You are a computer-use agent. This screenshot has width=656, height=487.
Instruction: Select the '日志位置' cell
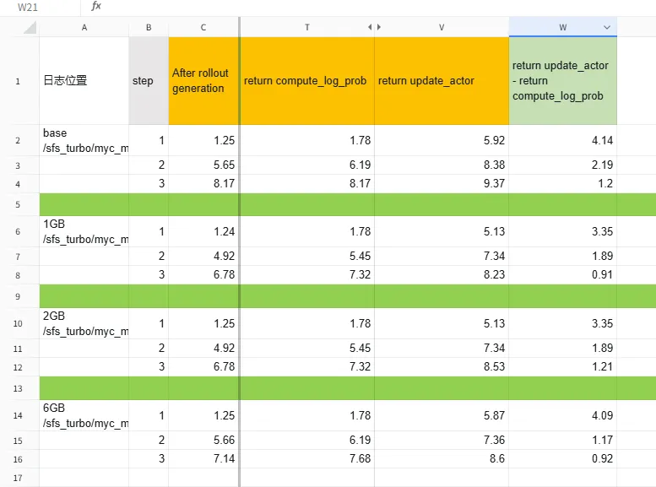pos(84,81)
